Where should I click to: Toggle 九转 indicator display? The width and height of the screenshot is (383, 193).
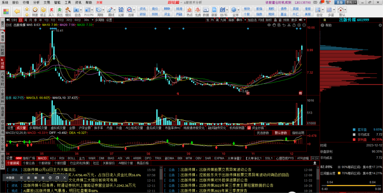pyautogui.click(x=223, y=20)
